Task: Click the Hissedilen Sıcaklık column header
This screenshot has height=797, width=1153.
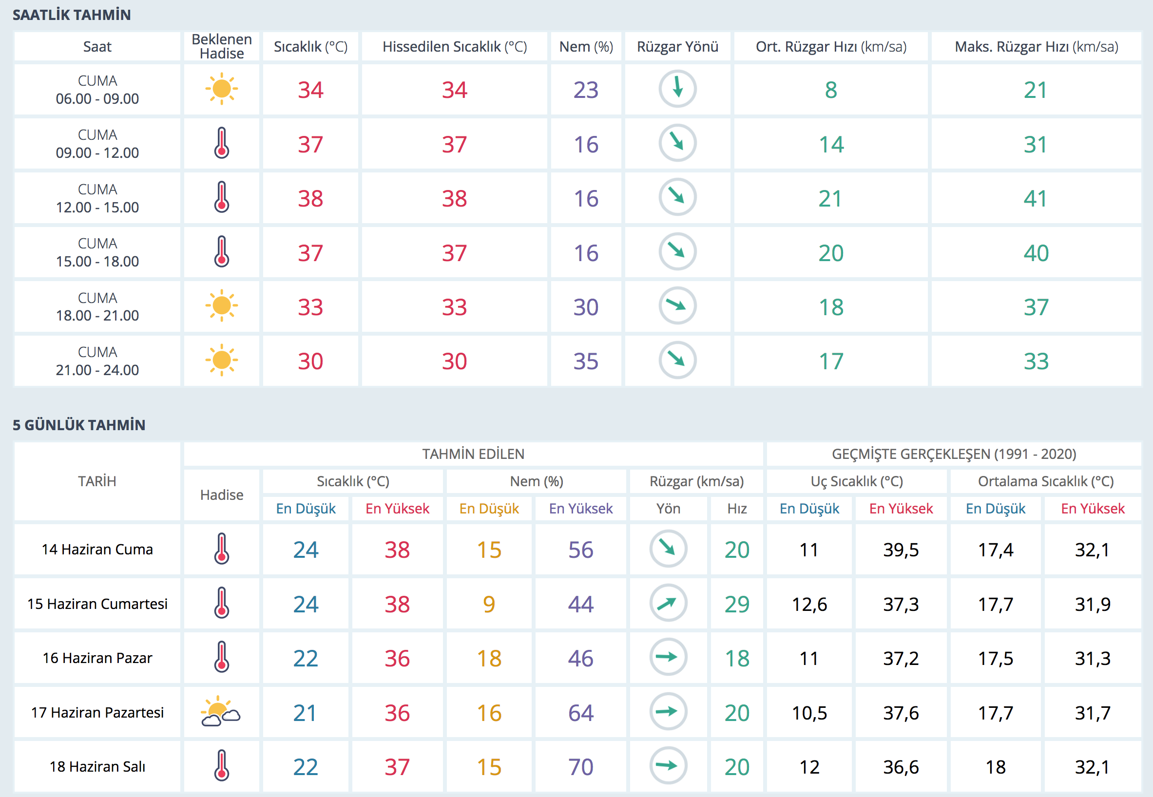Action: tap(454, 47)
